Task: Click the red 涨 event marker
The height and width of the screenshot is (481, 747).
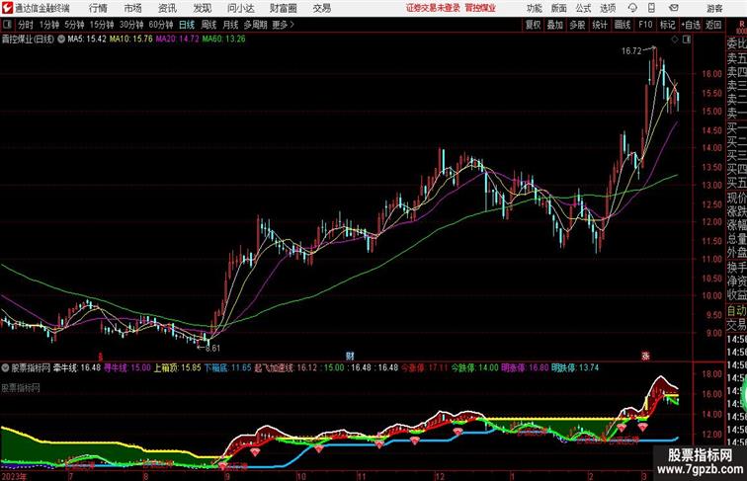Action: click(x=645, y=356)
